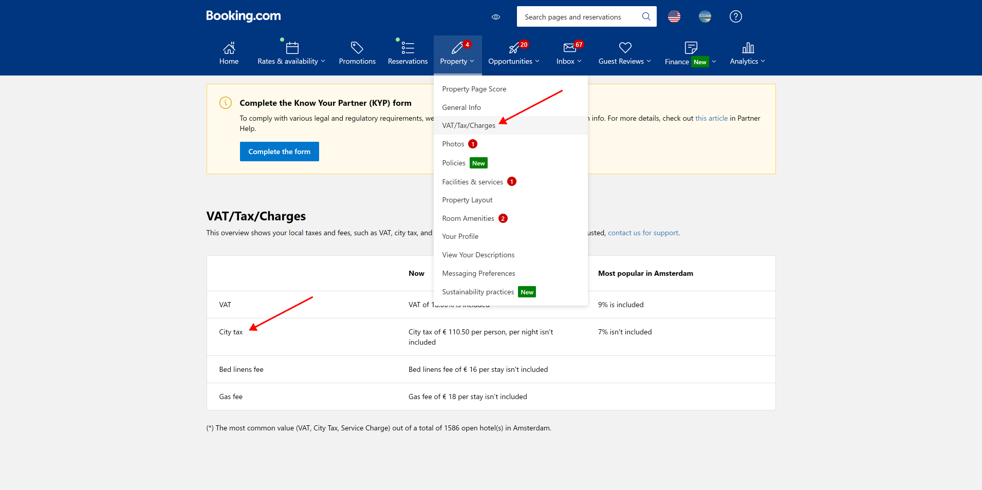Click the VAT/Tax/Charges page heading

(x=256, y=216)
